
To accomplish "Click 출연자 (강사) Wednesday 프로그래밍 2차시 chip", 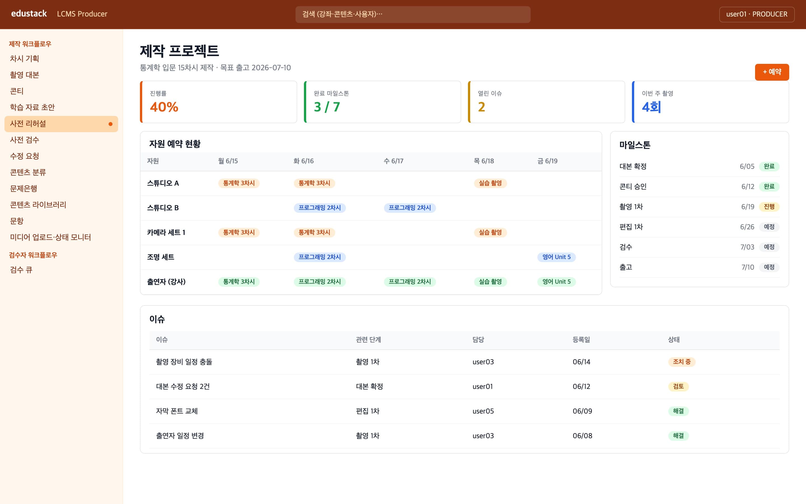I will click(x=410, y=282).
